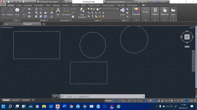Click the Array tool in Modify panel
The width and height of the screenshot is (197, 110).
45,16
